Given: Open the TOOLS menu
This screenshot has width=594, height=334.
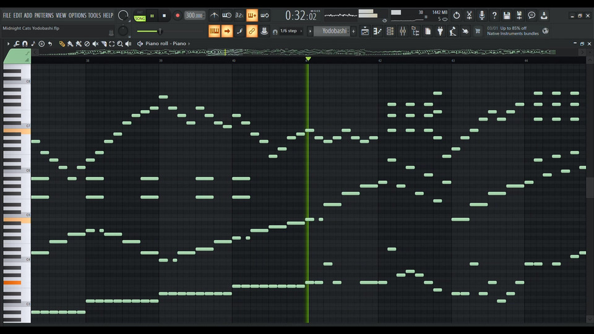Looking at the screenshot, I should 95,15.
